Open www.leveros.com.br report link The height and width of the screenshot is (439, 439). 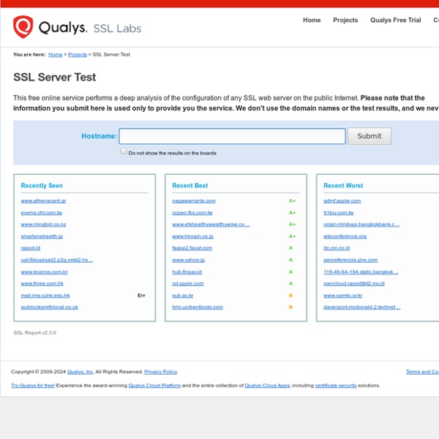click(x=44, y=272)
